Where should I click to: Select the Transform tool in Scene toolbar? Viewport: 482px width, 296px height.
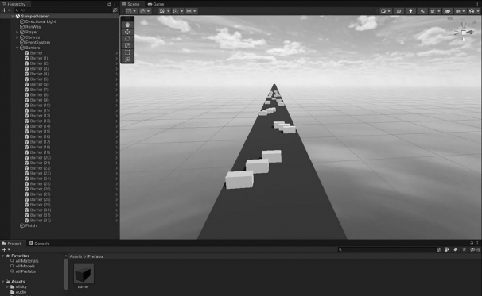[127, 60]
